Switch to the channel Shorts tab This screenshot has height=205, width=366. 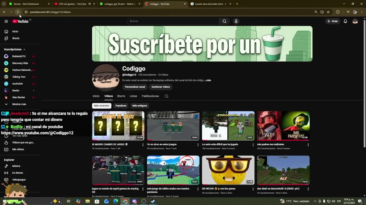coord(121,96)
